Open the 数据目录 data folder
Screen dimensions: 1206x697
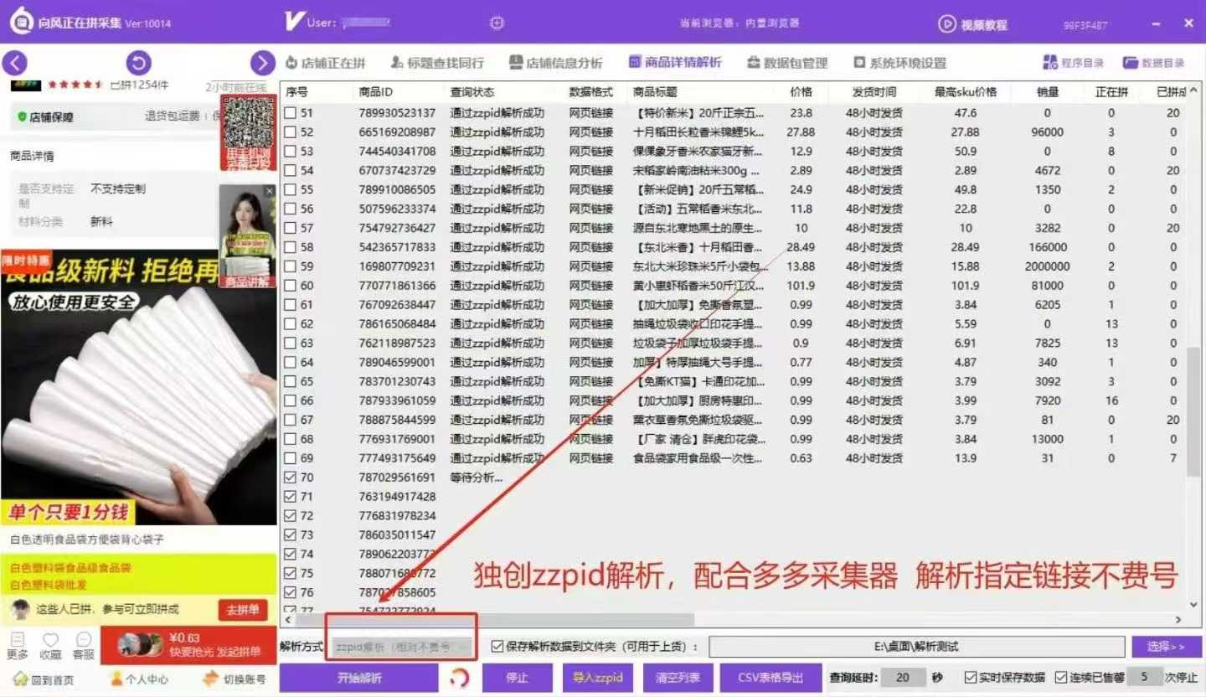[1154, 63]
